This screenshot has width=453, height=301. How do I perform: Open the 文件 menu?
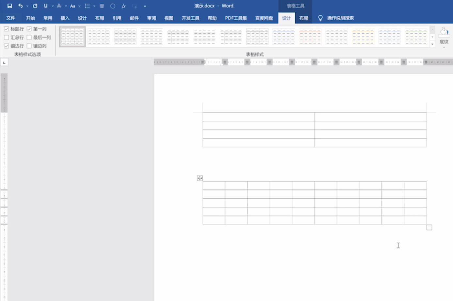pos(11,18)
